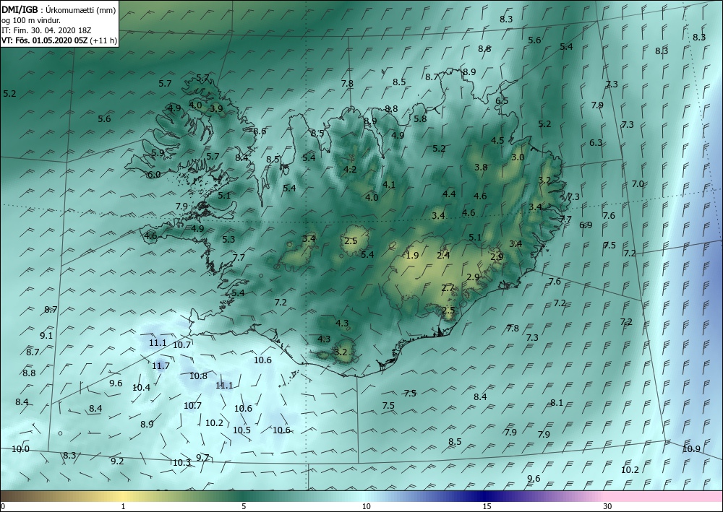
Task: Select the "IT: Fim. 30. 04. 2020 18Z" line
Action: coord(46,30)
